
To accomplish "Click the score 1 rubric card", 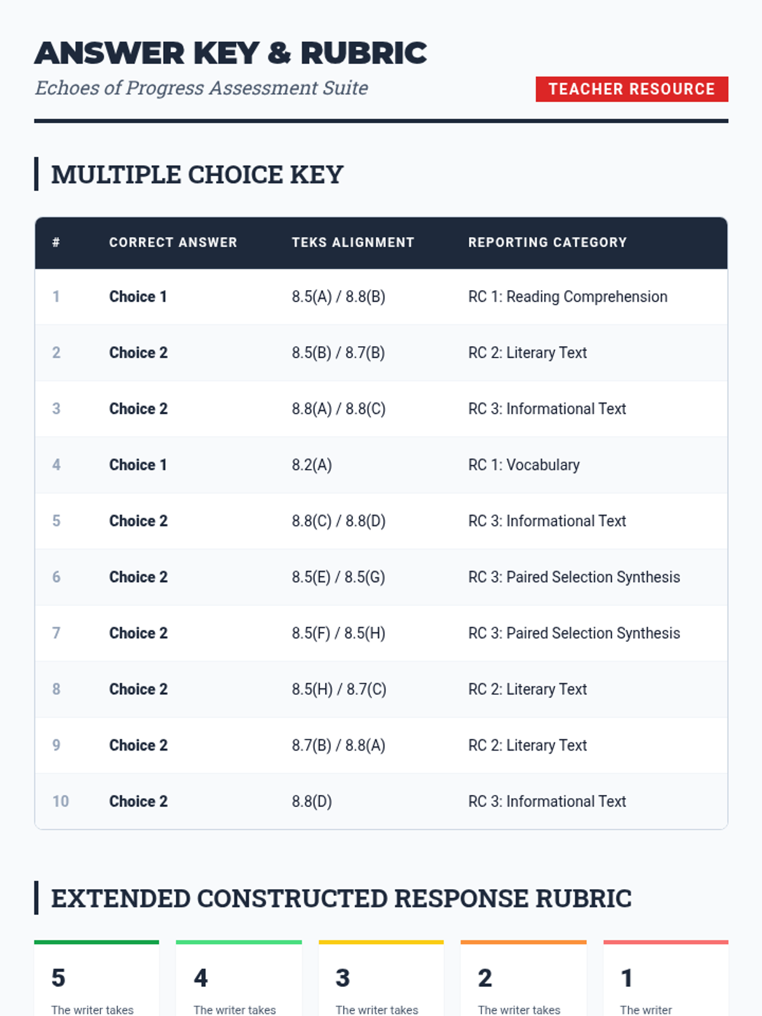I will point(665,981).
